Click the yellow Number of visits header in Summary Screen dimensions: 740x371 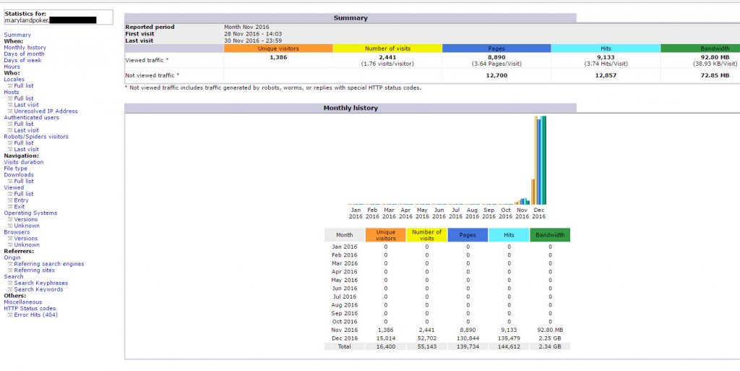click(387, 48)
